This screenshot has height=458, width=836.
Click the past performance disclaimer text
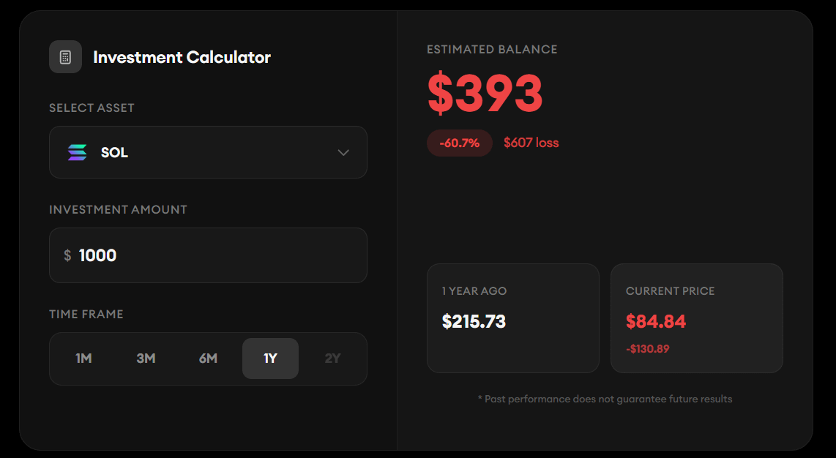pos(605,399)
